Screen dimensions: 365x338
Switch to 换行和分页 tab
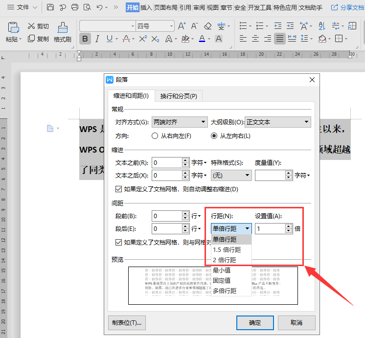[179, 96]
